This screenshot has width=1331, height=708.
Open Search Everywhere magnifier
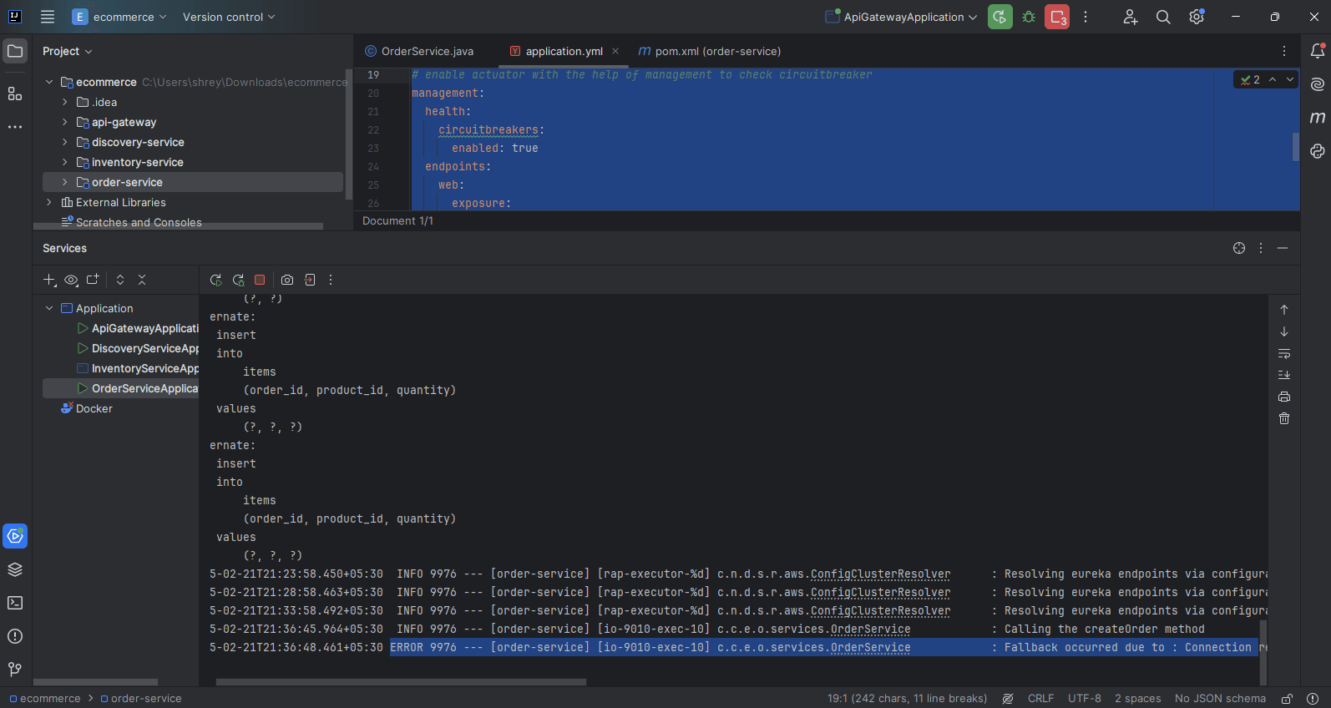(1163, 17)
